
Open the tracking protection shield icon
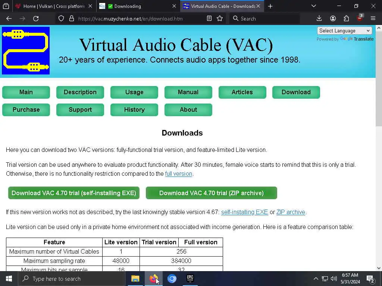[x=61, y=19]
